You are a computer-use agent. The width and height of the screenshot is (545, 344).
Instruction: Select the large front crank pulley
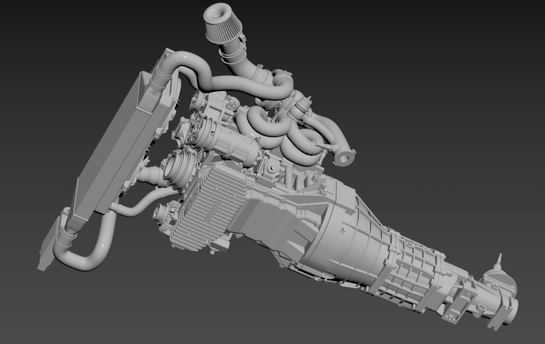pyautogui.click(x=178, y=167)
